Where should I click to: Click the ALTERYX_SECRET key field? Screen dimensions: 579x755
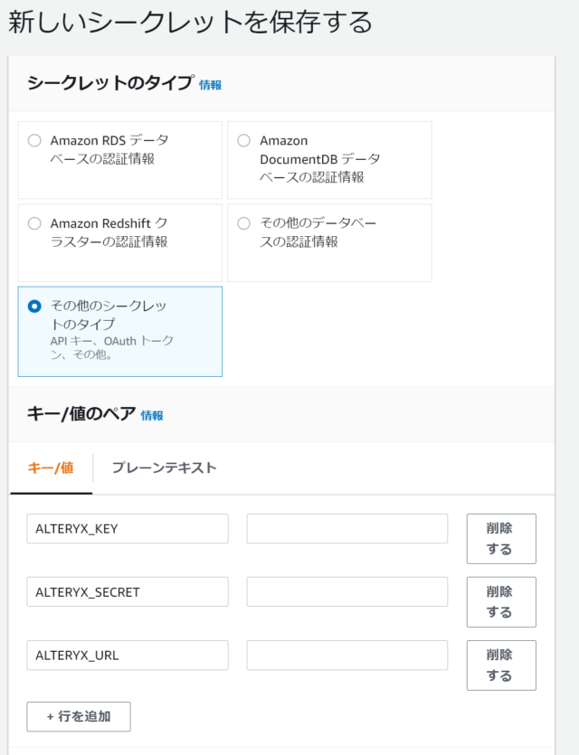pos(128,591)
